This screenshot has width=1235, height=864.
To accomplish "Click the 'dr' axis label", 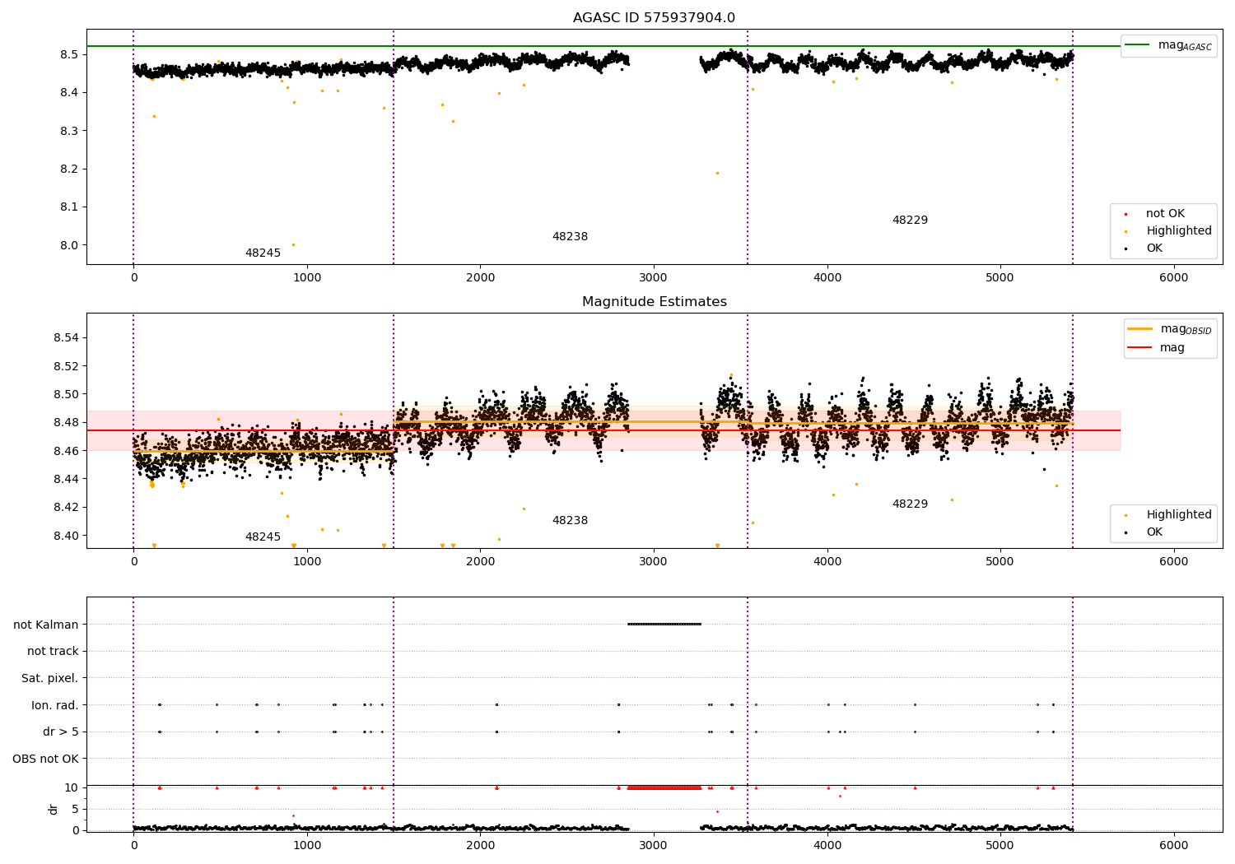I will tap(54, 809).
